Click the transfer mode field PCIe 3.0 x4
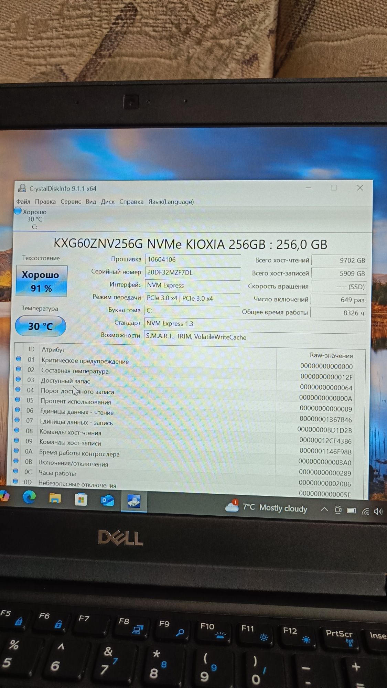Screen dimensions: 387x688 (192, 298)
